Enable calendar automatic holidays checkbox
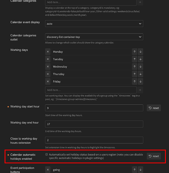Screen dimensions: 169x173 pyautogui.click(x=46, y=154)
